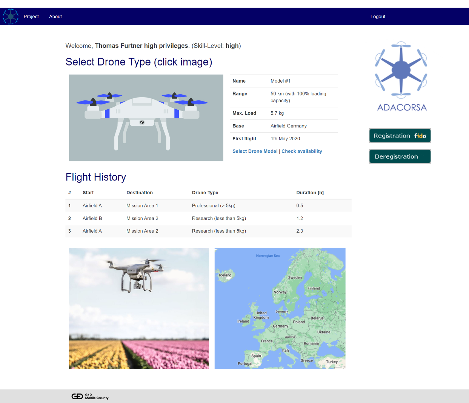This screenshot has height=403, width=469.
Task: Check availability of drone Model #1
Action: (301, 151)
